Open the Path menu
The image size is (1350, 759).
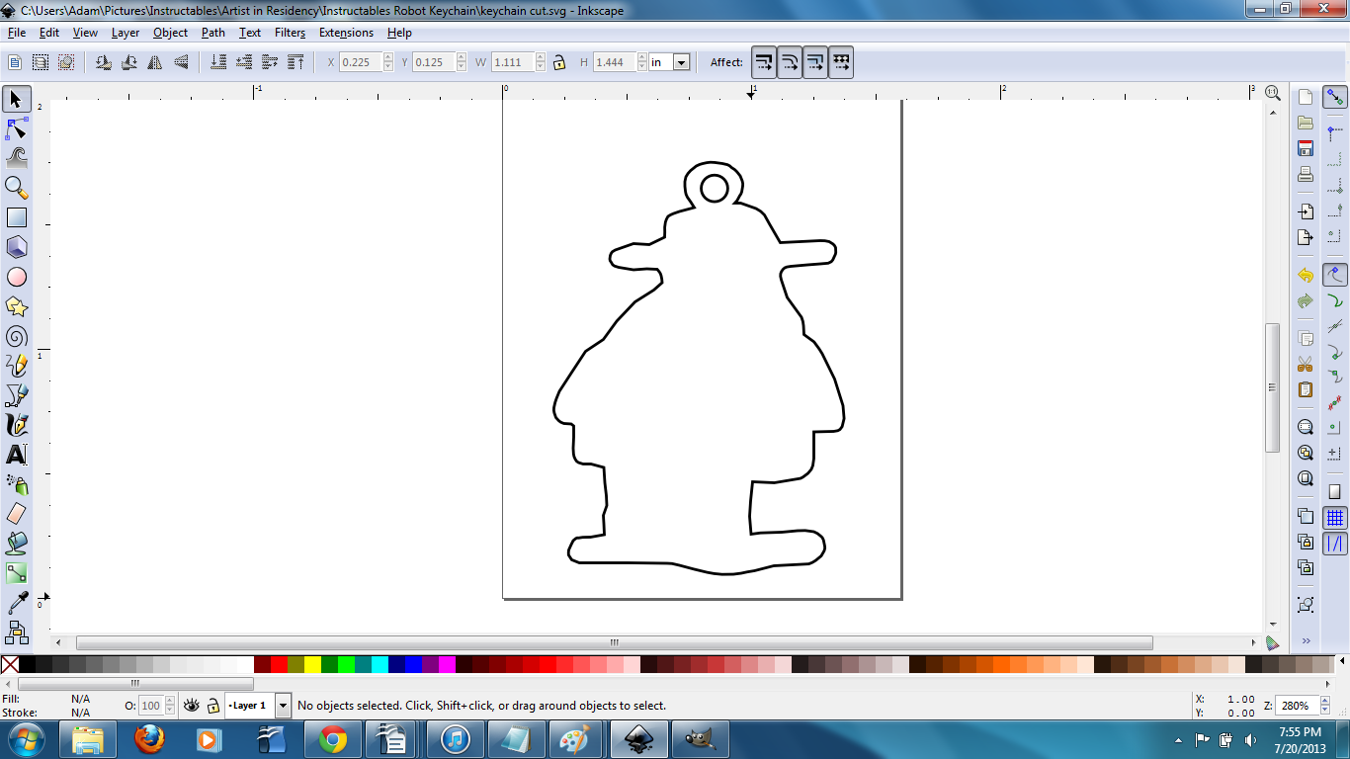tap(213, 33)
